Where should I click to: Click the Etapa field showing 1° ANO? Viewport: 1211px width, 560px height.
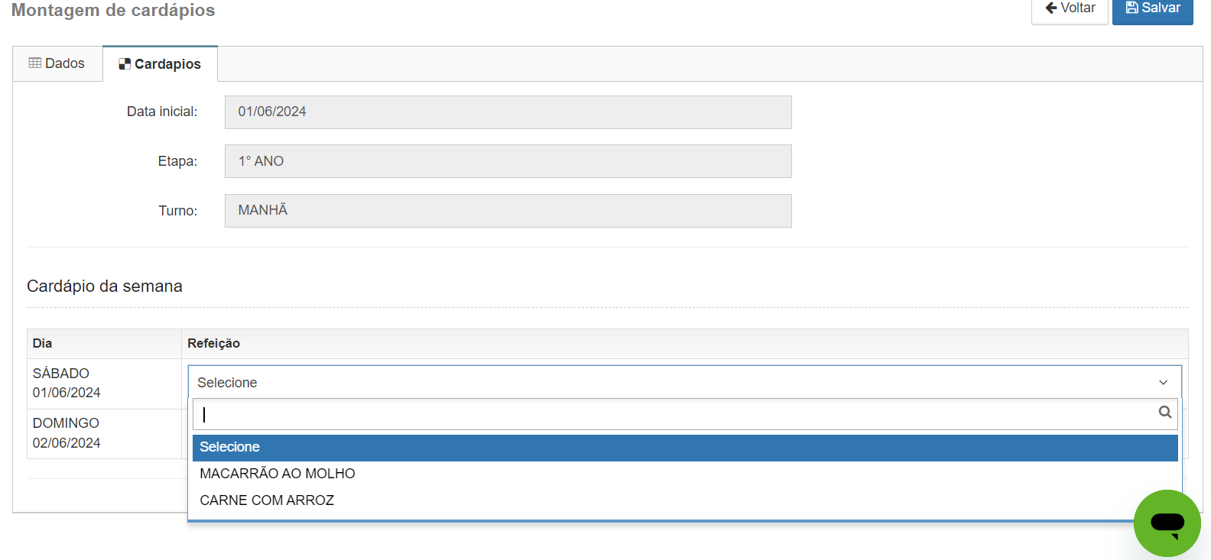(x=508, y=161)
